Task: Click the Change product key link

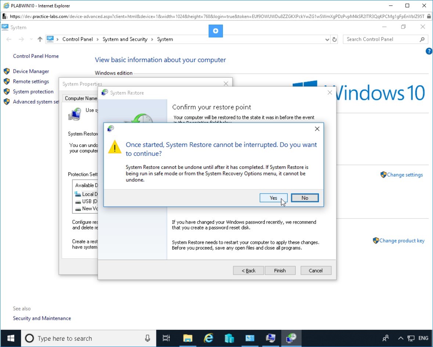Action: (402, 241)
